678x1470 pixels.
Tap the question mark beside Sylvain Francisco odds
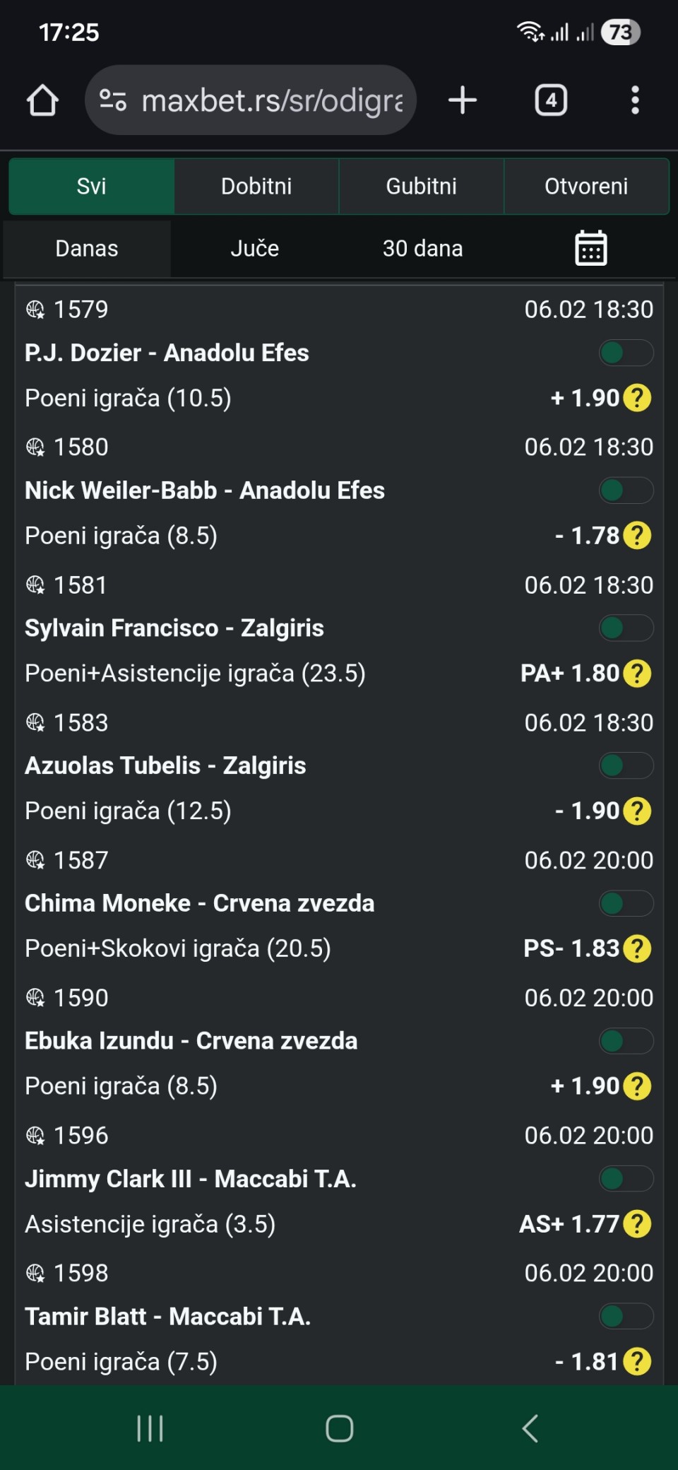638,674
